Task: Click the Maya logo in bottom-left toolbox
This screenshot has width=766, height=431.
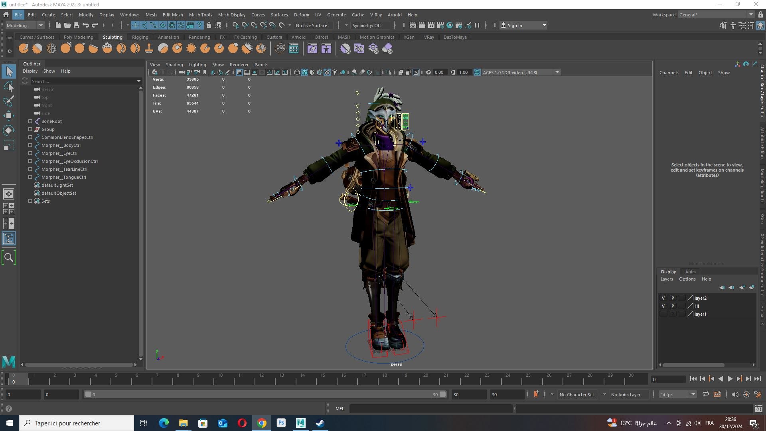Action: (x=9, y=362)
